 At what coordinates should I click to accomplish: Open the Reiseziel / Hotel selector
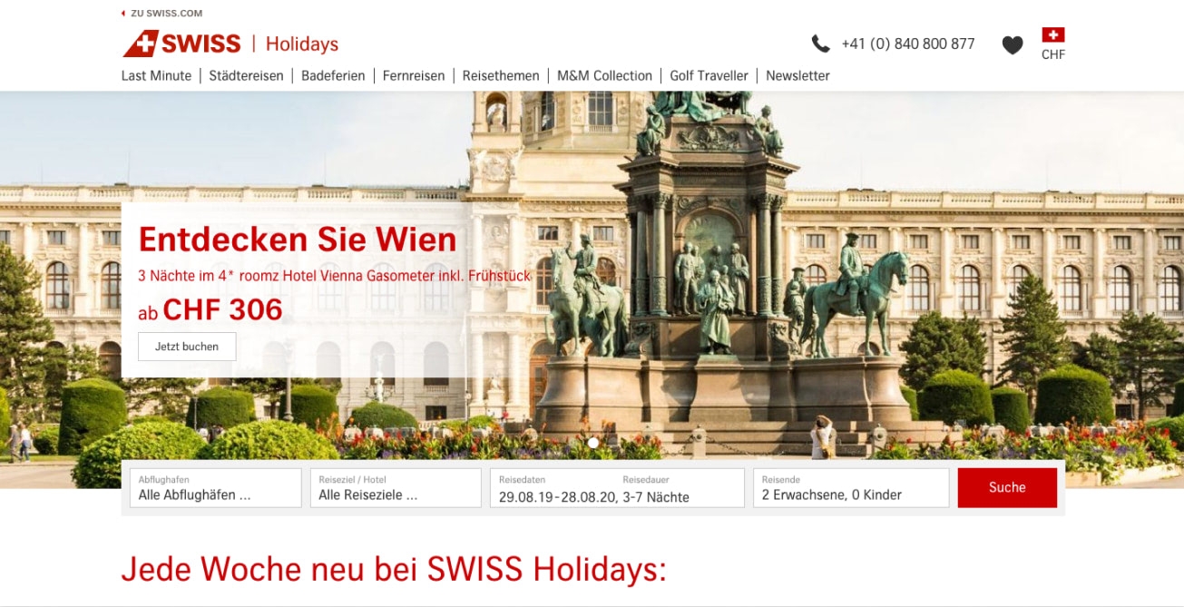pyautogui.click(x=396, y=488)
